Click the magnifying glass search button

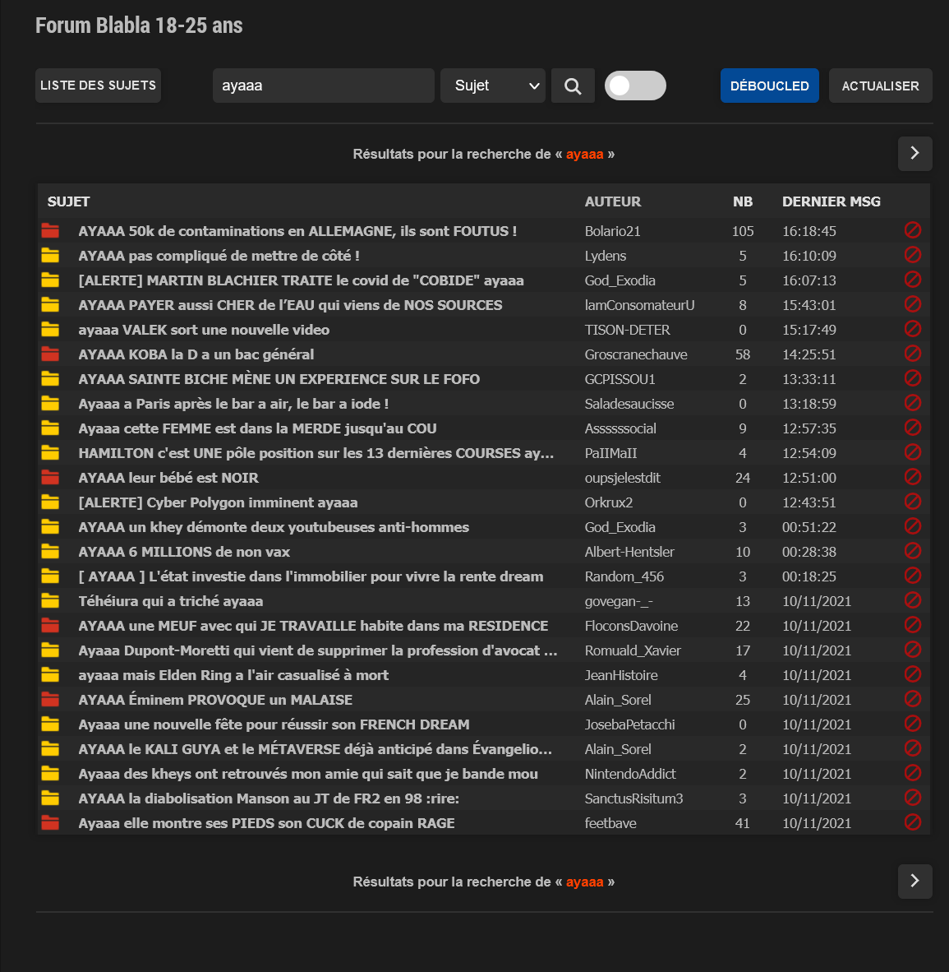click(x=573, y=86)
